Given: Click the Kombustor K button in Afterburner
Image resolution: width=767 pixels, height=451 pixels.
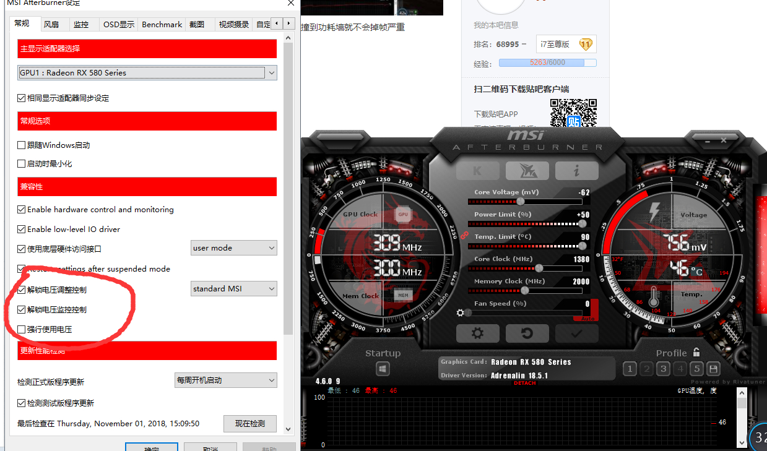Looking at the screenshot, I should pyautogui.click(x=477, y=171).
